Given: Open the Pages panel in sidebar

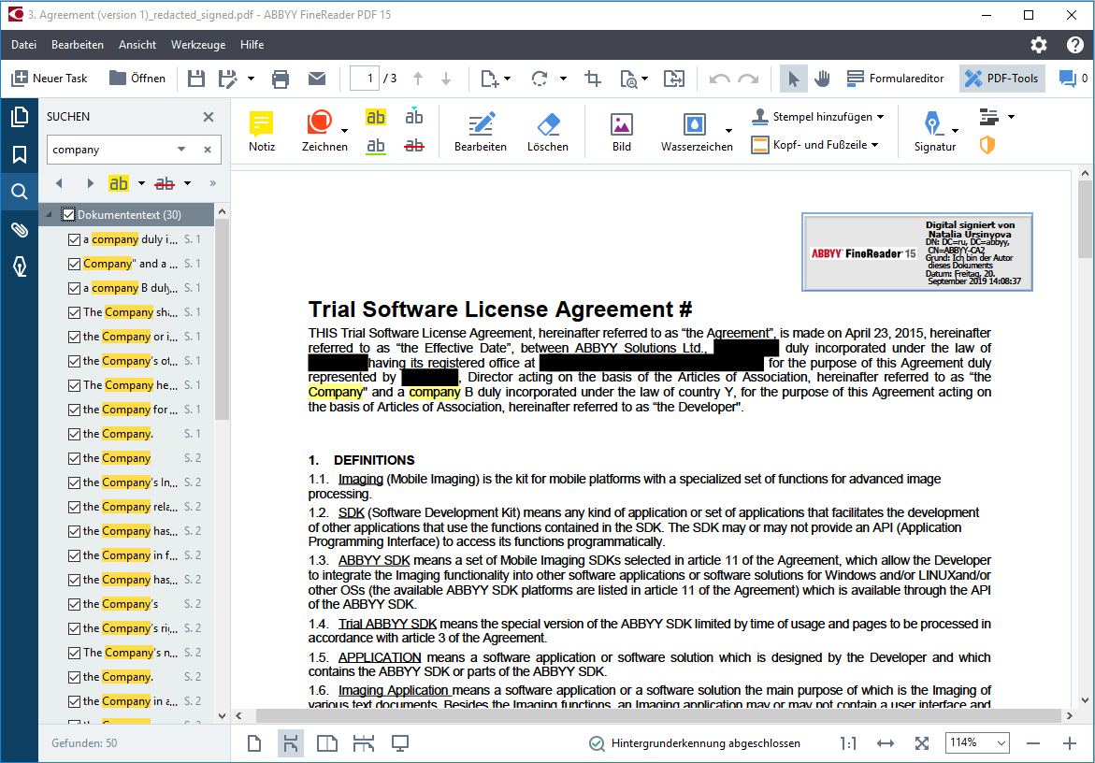Looking at the screenshot, I should 20,117.
